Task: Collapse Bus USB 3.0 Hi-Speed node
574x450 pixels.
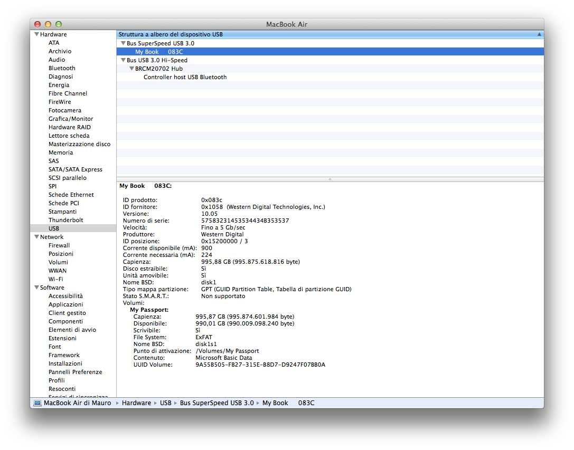Action: pyautogui.click(x=123, y=60)
